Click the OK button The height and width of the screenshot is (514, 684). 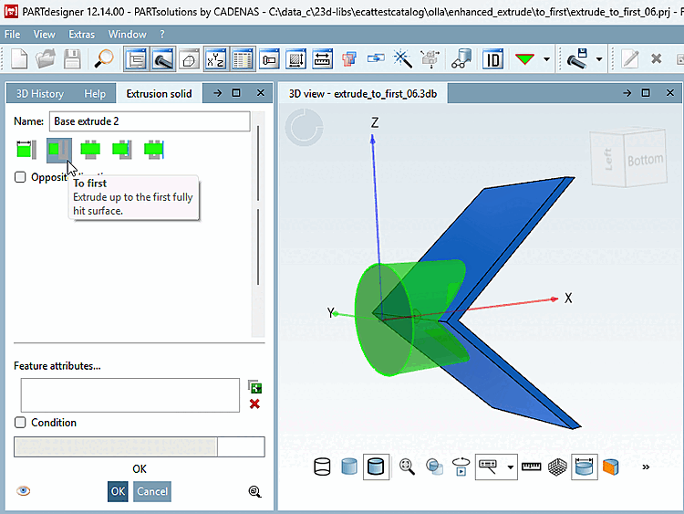pyautogui.click(x=118, y=491)
